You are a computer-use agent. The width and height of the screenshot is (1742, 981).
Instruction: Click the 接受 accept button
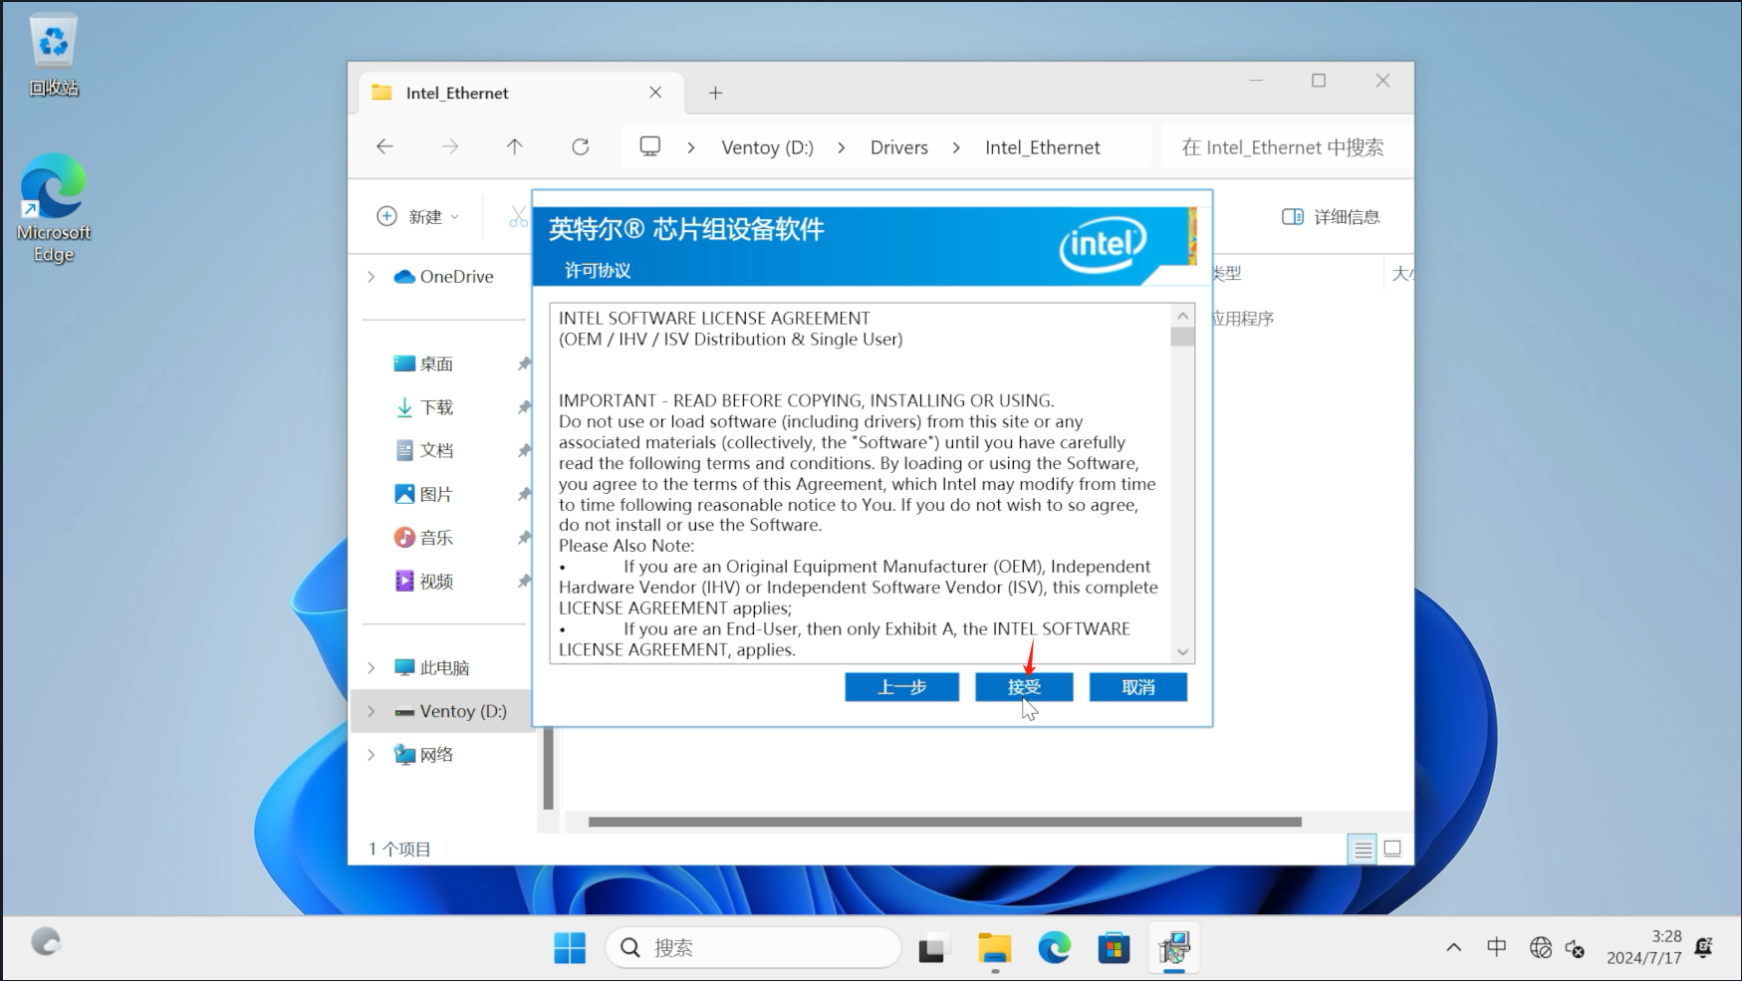click(x=1024, y=687)
